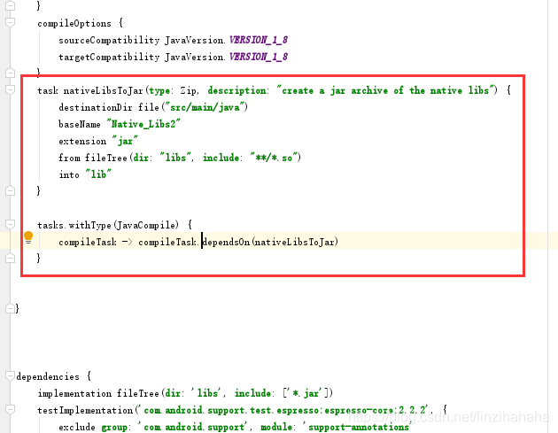Viewport: 558px width, 433px height.
Task: Click the into "lib" string
Action: pyautogui.click(x=98, y=174)
